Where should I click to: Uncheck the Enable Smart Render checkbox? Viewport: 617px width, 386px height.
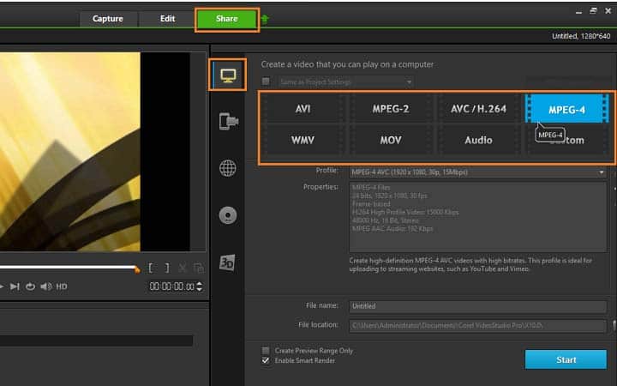point(266,360)
